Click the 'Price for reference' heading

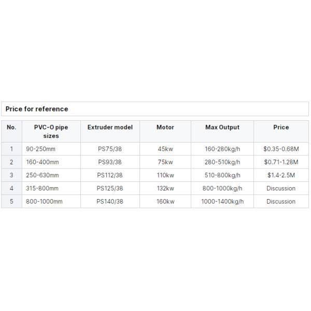[x=37, y=109]
